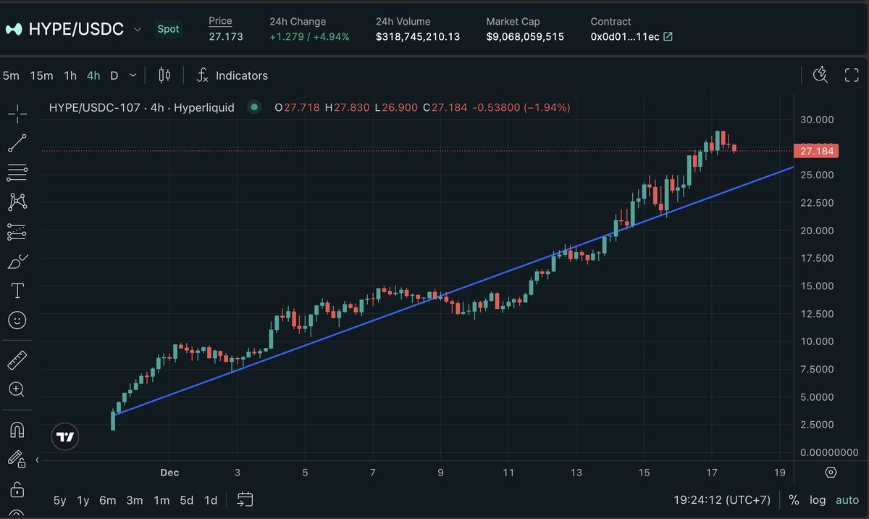Open the emoji icons tool
This screenshot has width=869, height=519.
point(17,320)
